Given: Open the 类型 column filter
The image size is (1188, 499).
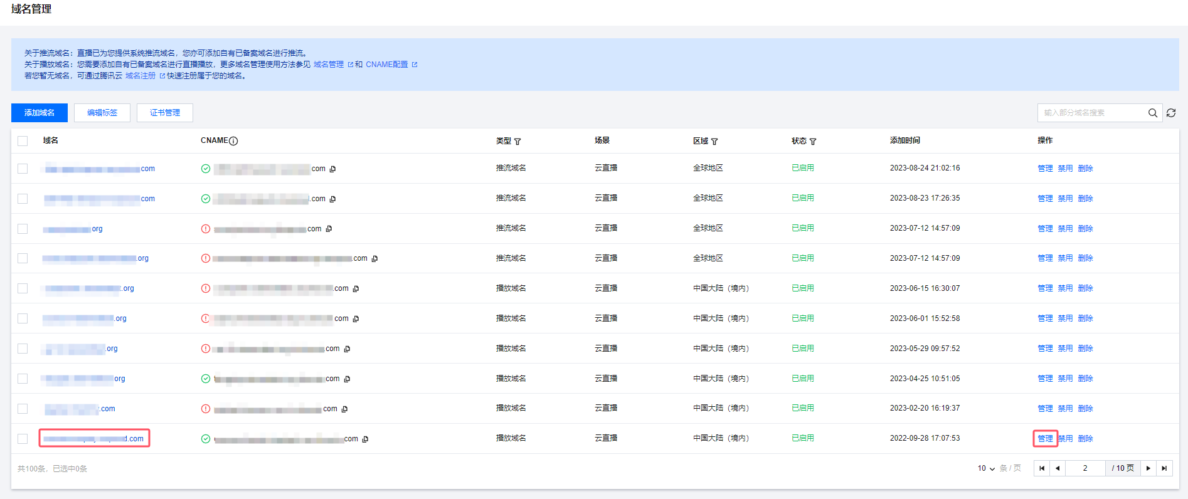Looking at the screenshot, I should click(x=517, y=142).
